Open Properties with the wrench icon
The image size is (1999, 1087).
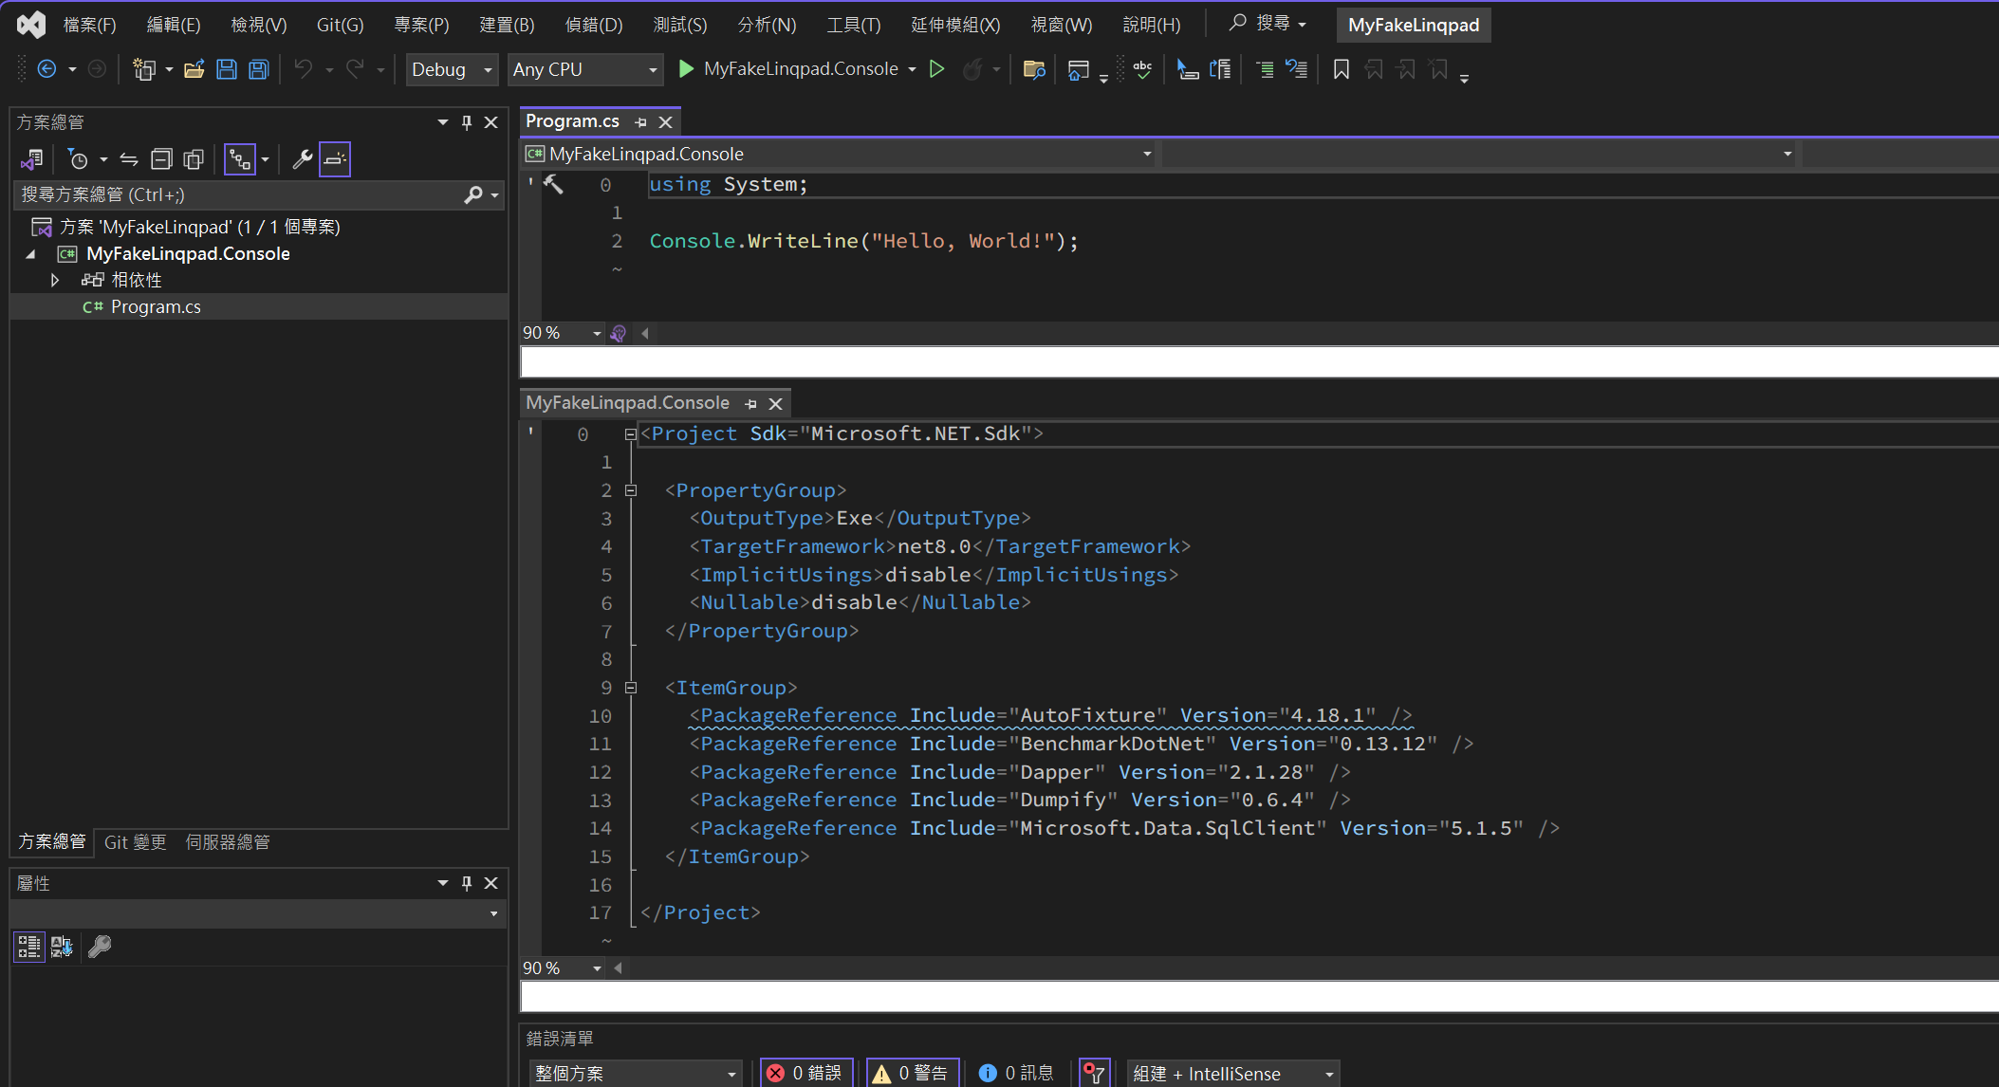pyautogui.click(x=303, y=159)
